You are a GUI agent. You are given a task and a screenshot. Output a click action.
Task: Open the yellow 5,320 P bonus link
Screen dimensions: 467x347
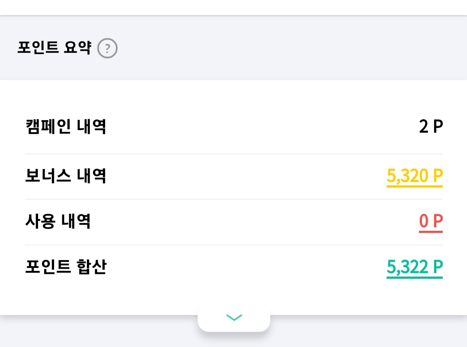pyautogui.click(x=414, y=176)
